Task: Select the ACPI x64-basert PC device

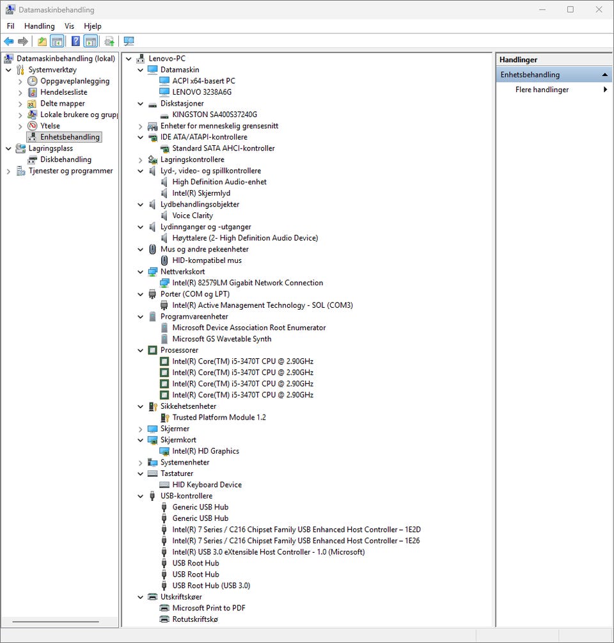Action: coord(204,81)
